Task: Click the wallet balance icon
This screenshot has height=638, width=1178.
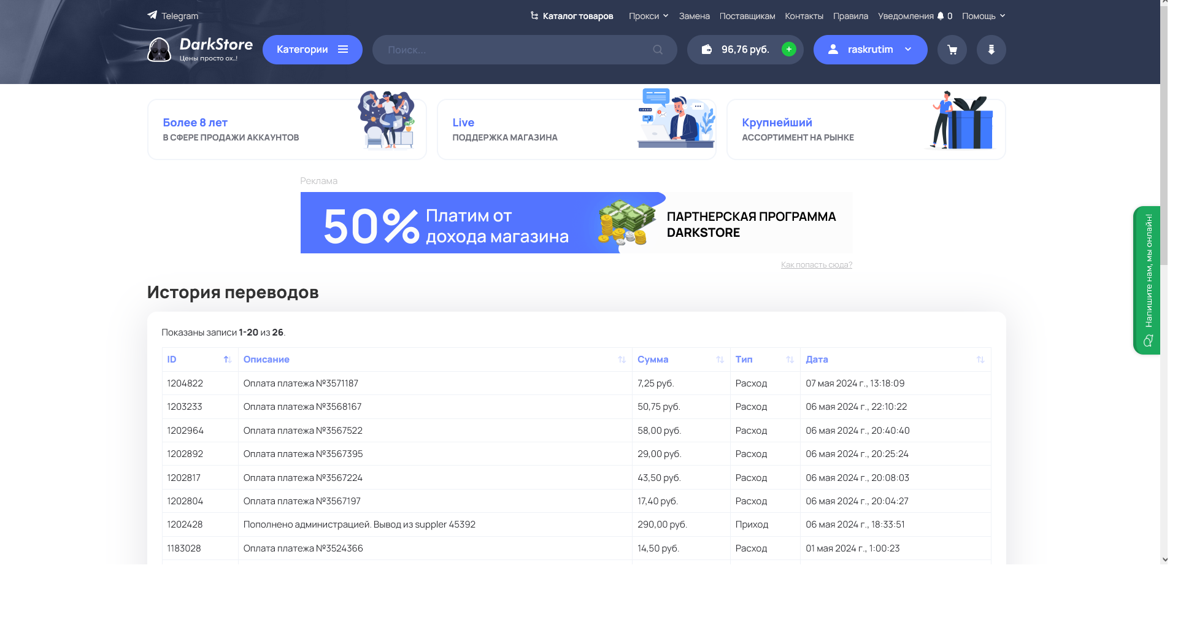Action: coord(707,49)
